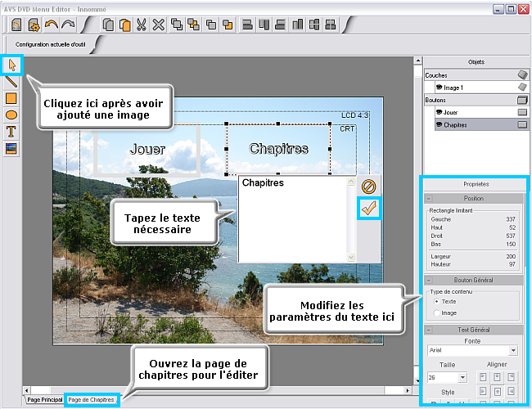Paste the copied object
This screenshot has height=409, width=532.
coord(125,25)
